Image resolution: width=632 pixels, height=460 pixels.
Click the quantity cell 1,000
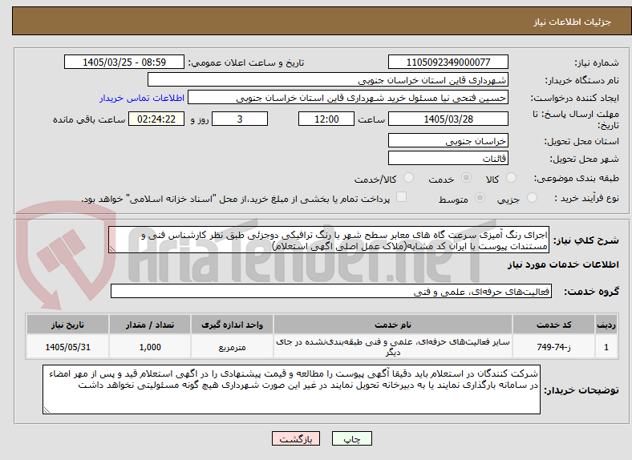(x=149, y=347)
